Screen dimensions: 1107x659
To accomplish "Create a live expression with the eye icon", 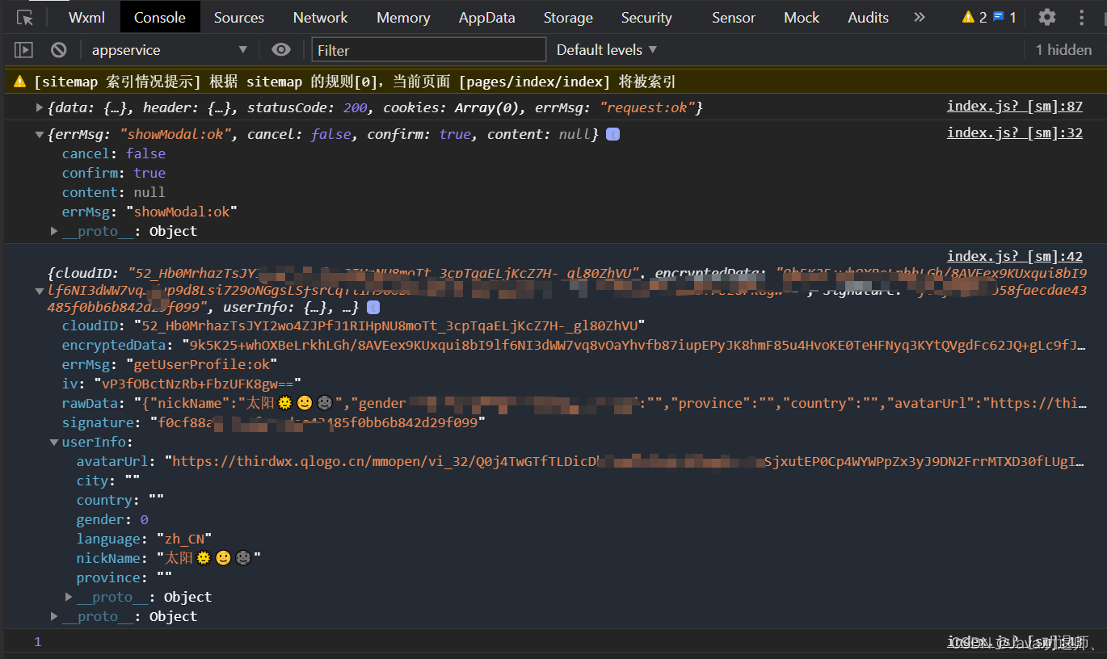I will pos(280,49).
